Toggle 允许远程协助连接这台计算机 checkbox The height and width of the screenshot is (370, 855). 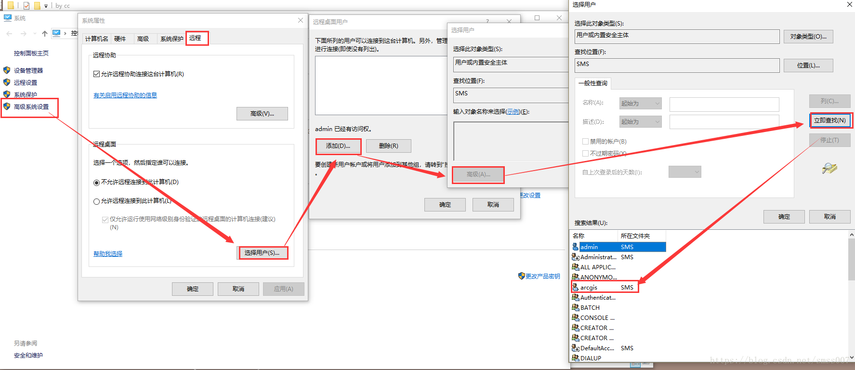pyautogui.click(x=96, y=74)
